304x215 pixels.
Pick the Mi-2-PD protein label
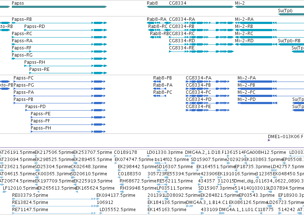tap(246, 100)
